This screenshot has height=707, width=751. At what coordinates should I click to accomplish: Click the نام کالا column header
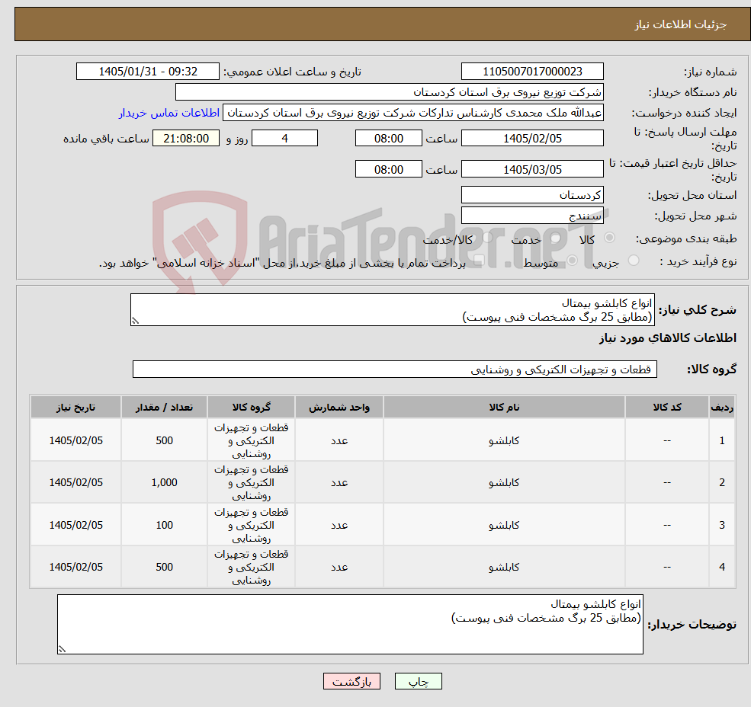point(504,407)
